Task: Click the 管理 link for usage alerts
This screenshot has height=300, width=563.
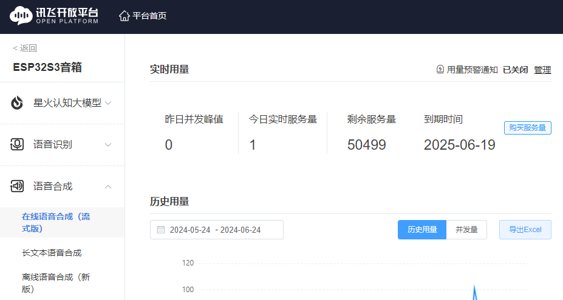Action: [542, 70]
